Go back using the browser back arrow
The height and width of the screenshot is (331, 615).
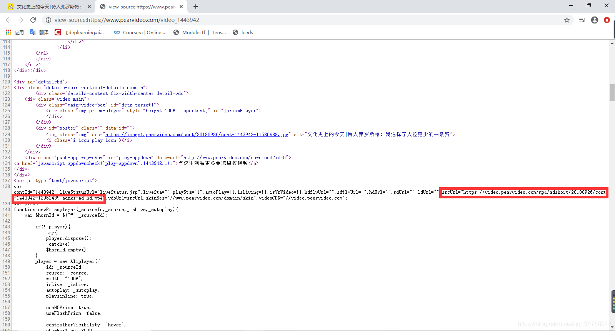tap(8, 20)
